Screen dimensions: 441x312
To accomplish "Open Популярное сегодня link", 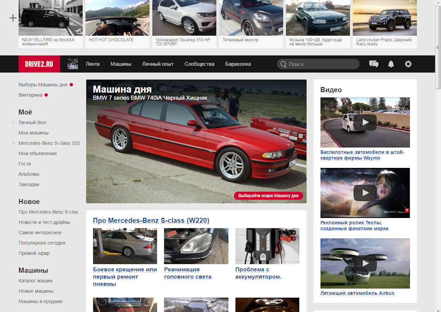I will coord(42,243).
